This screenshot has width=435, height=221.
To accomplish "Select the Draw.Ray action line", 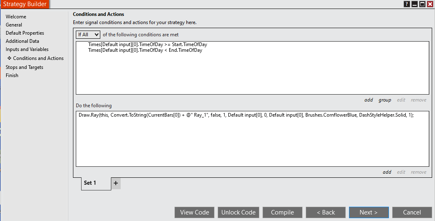I will point(246,115).
